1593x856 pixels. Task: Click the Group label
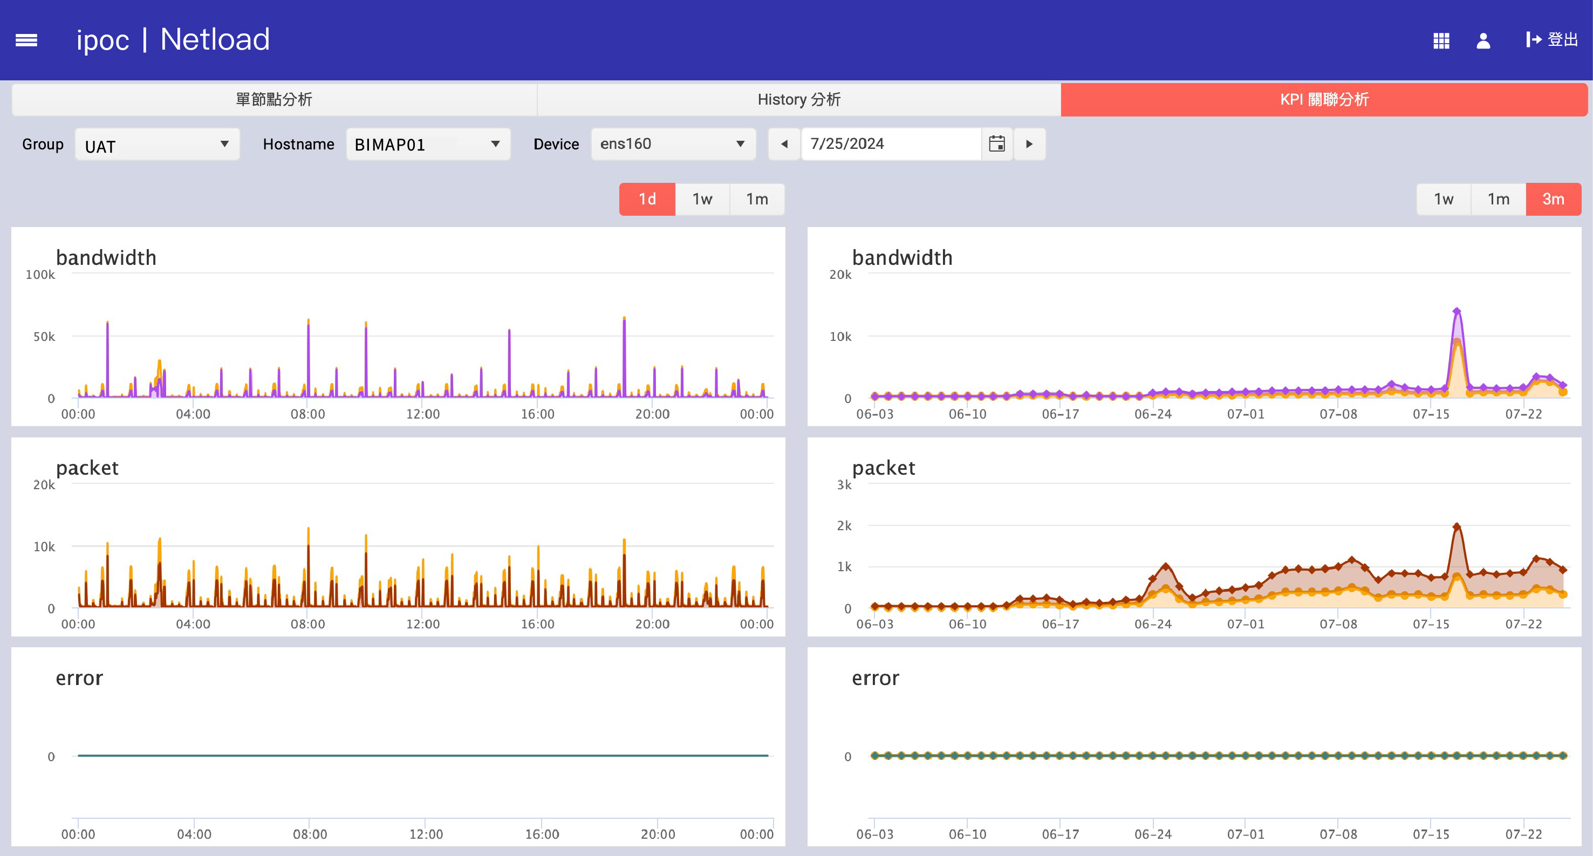43,144
